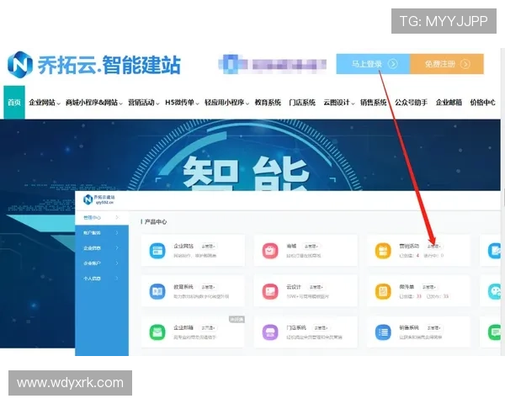Click the 已发布 33 count under 微传单
Image resolution: width=505 pixels, height=404 pixels.
coord(438,296)
